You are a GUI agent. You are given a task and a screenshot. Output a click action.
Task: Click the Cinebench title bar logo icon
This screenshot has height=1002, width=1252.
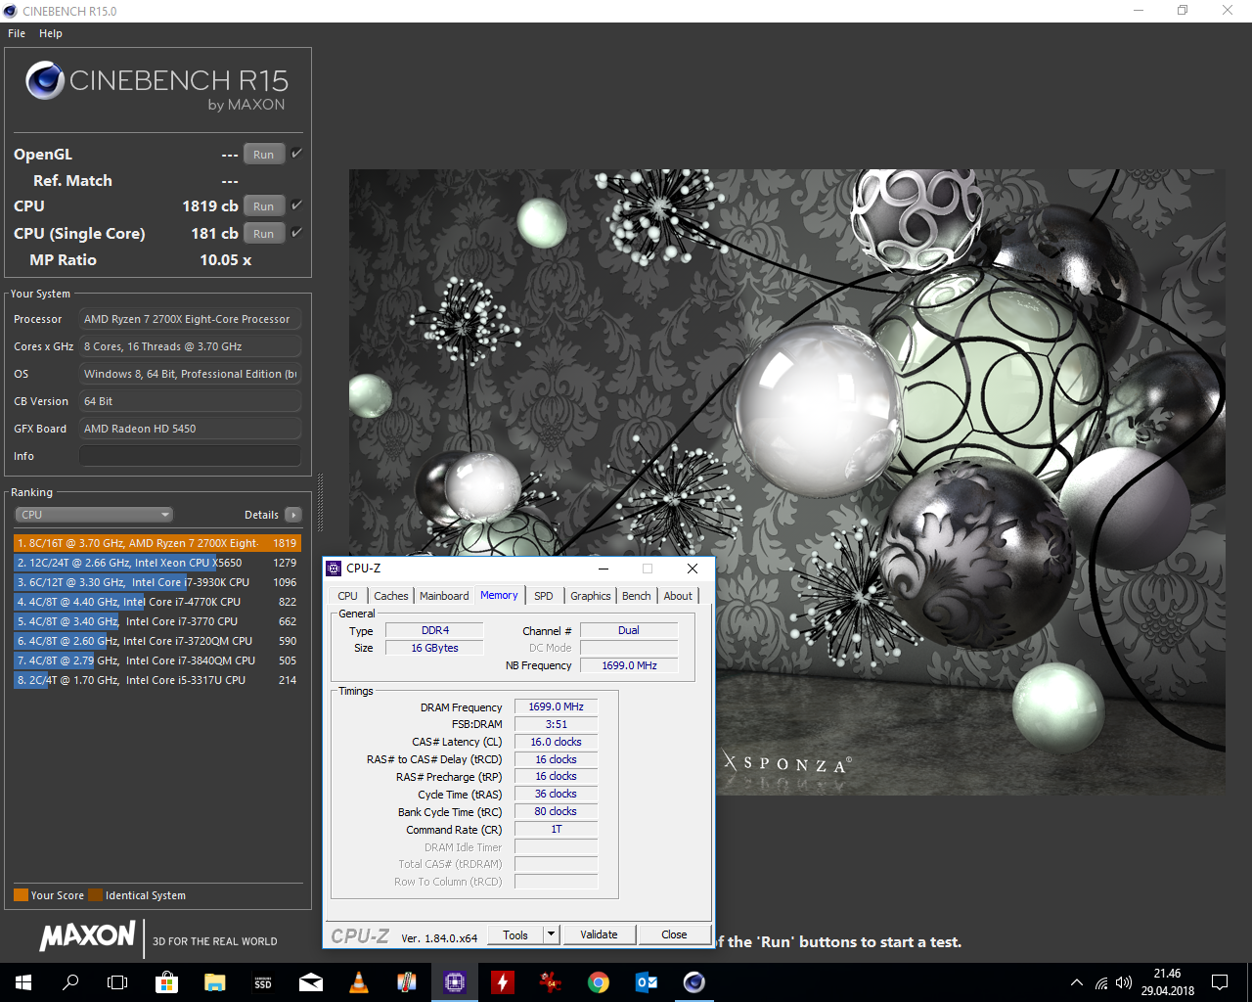pos(11,11)
